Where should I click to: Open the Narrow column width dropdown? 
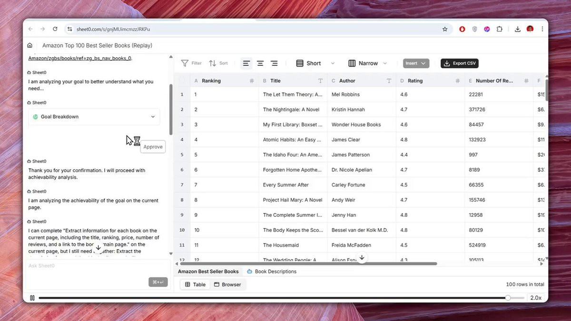pyautogui.click(x=368, y=63)
